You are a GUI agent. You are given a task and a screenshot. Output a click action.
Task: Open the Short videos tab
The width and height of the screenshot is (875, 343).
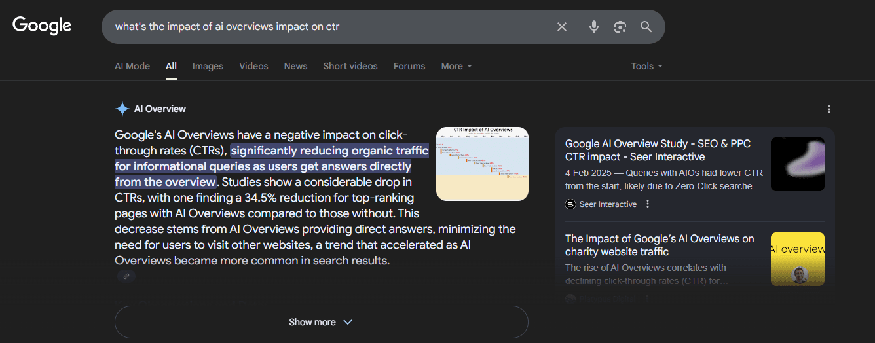point(350,66)
